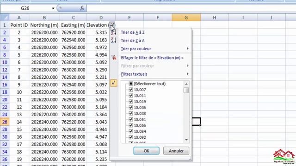Uncheck the 10.092 value checkbox

tap(130, 137)
